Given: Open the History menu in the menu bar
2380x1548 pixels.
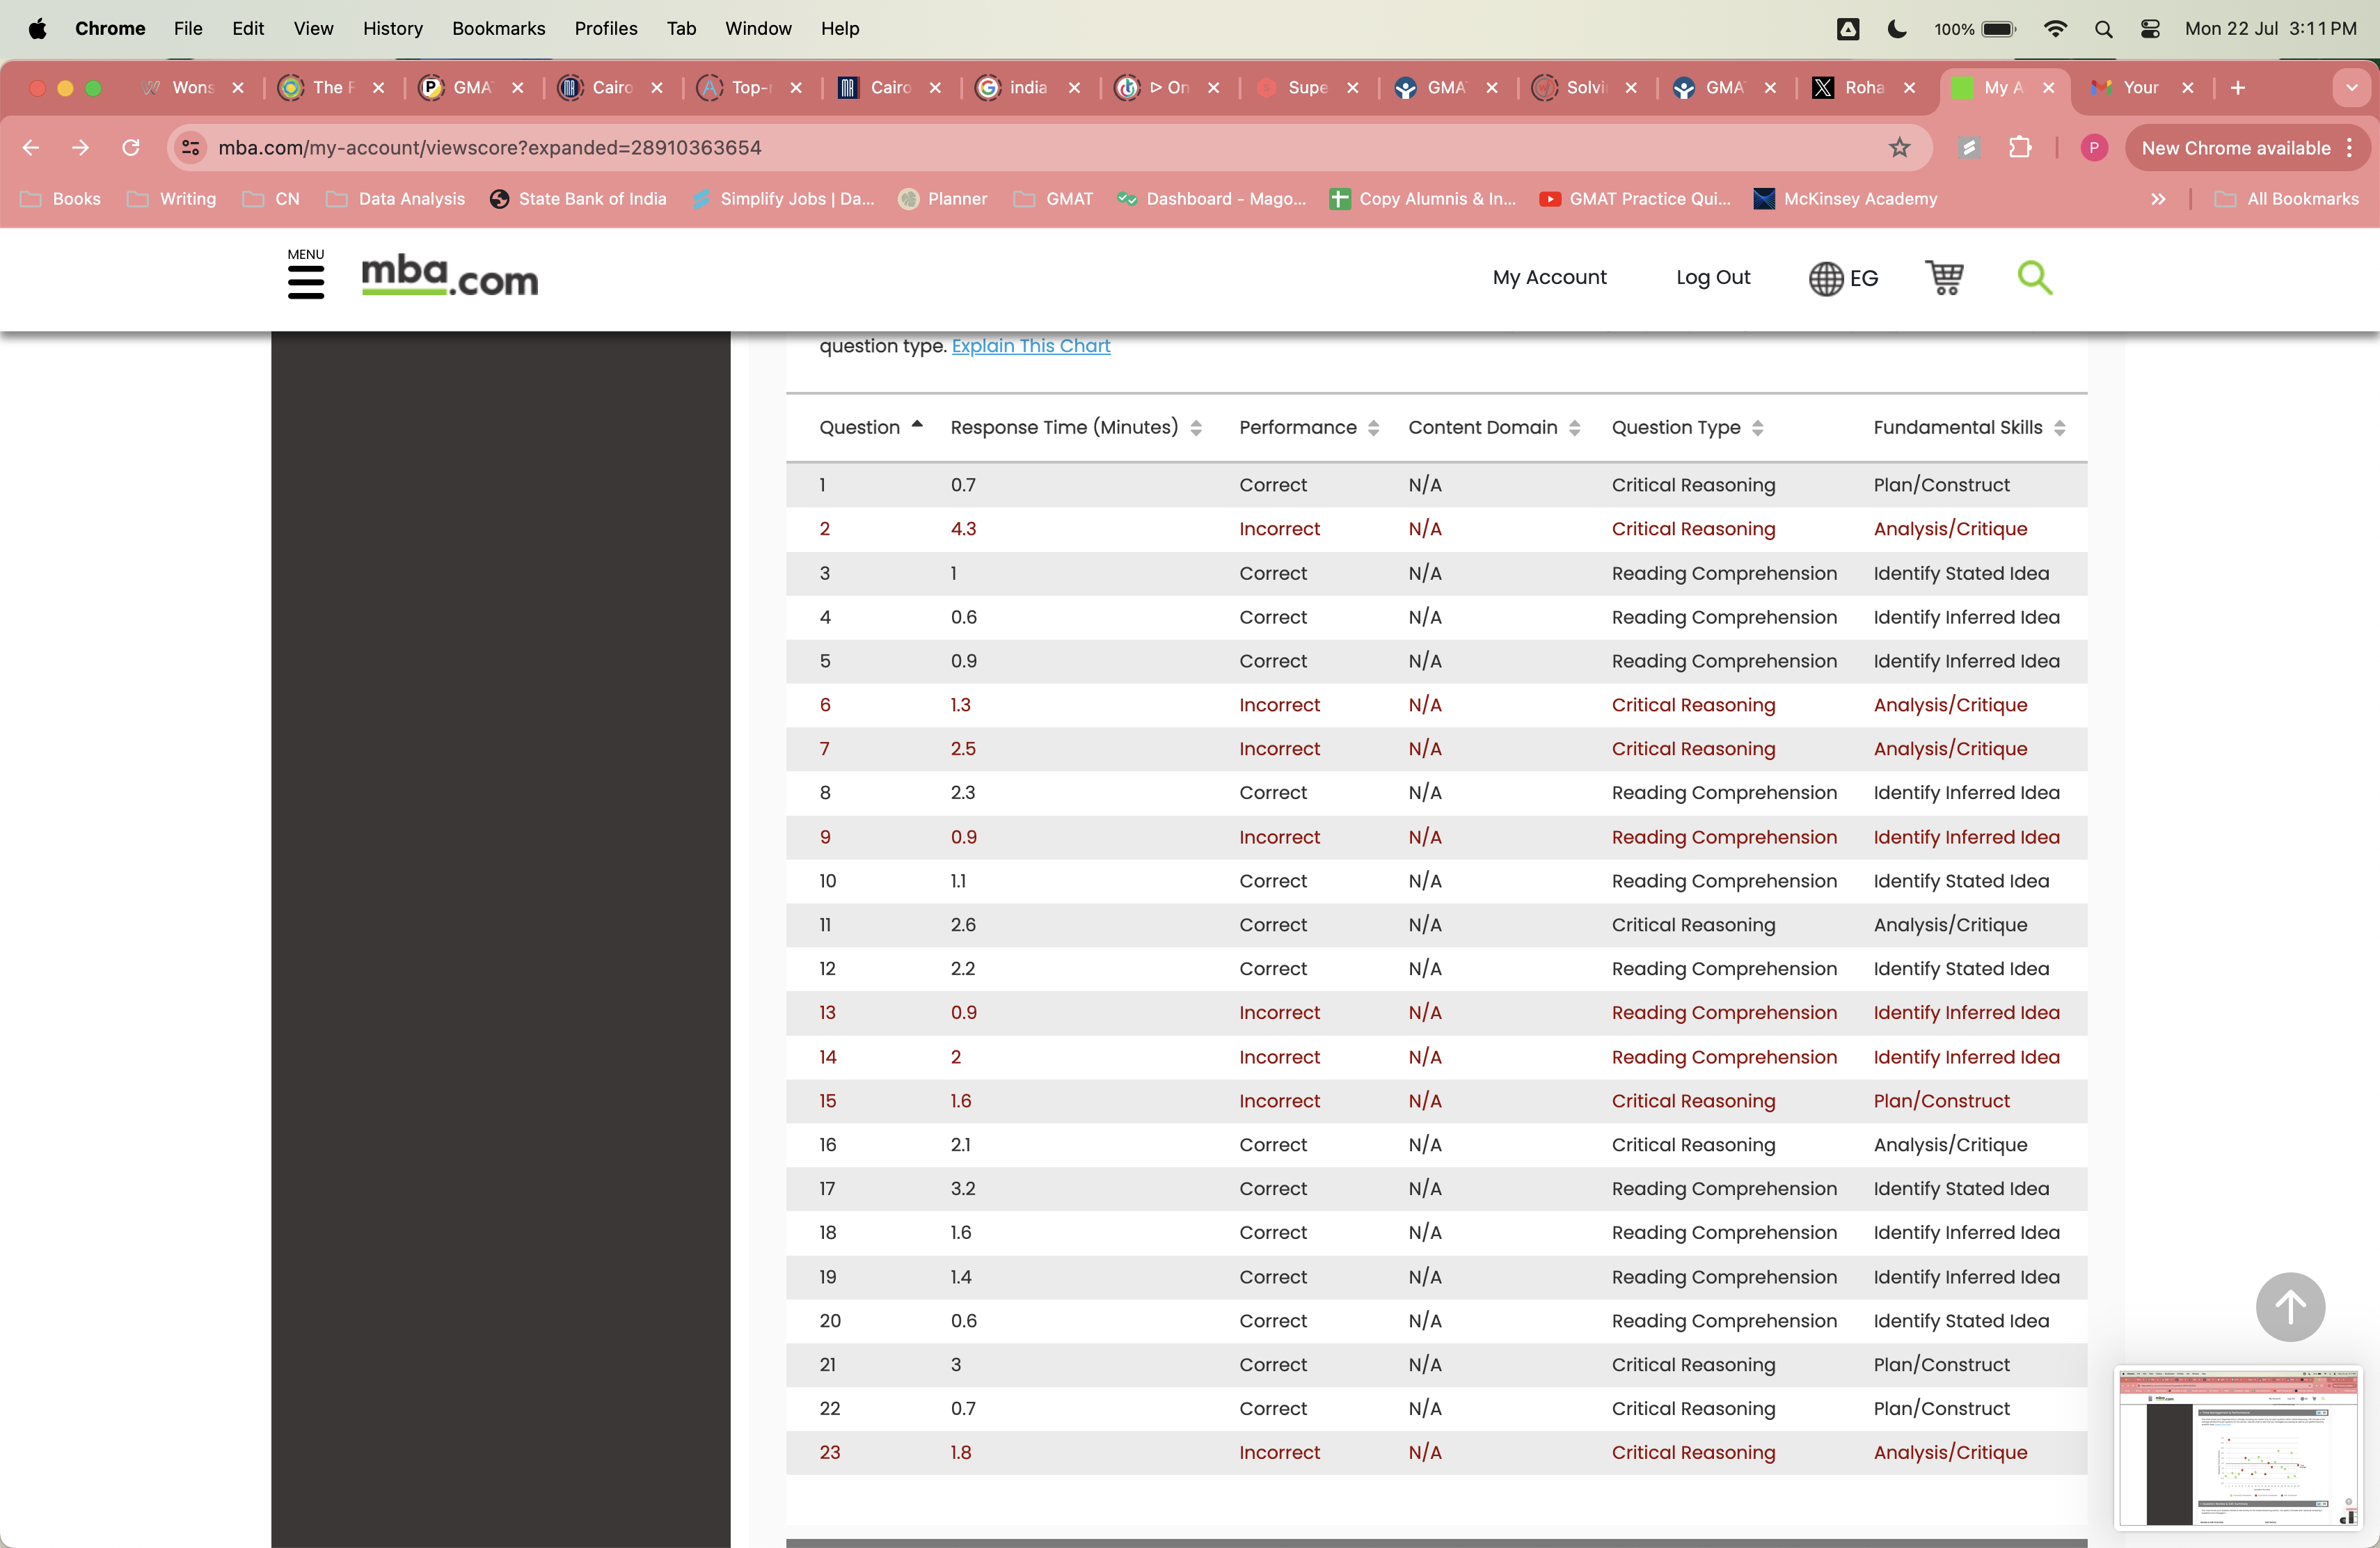Looking at the screenshot, I should tap(392, 28).
